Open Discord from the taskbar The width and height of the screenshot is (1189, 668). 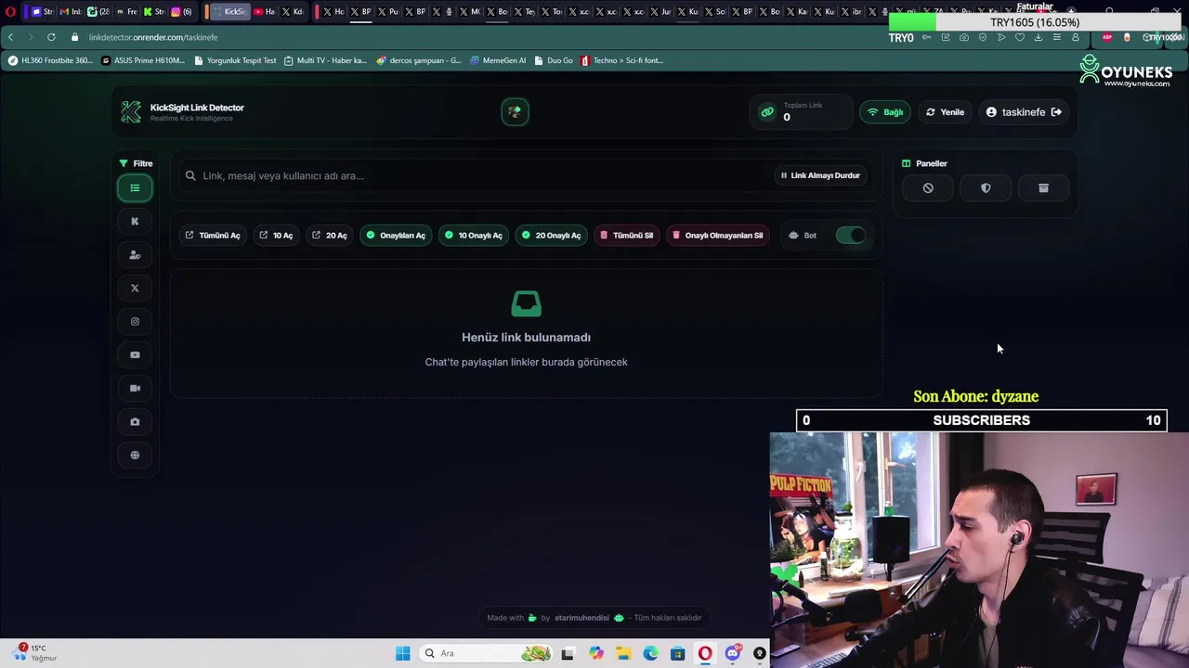[x=733, y=654]
